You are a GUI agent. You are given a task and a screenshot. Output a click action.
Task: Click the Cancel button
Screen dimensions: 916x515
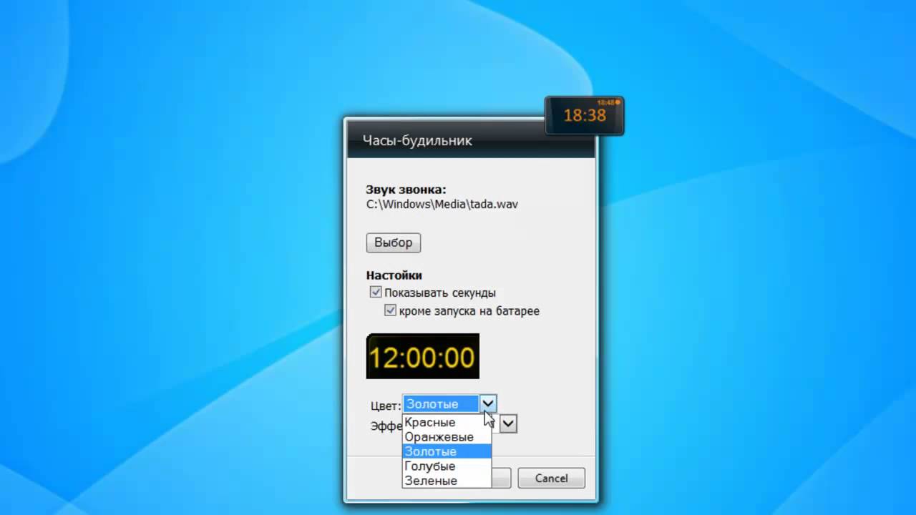point(551,478)
